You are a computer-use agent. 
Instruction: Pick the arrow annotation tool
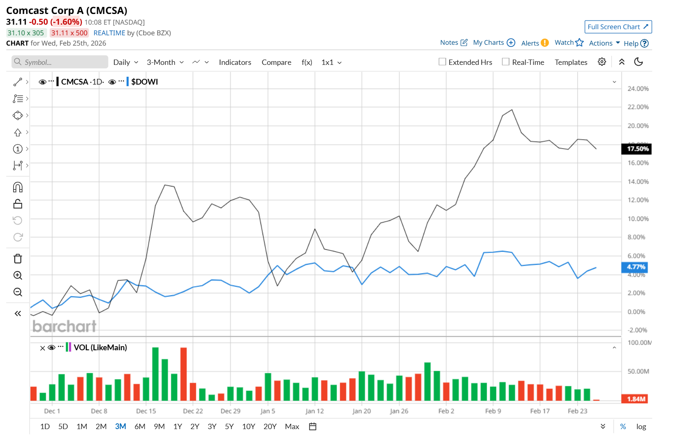[x=18, y=132]
